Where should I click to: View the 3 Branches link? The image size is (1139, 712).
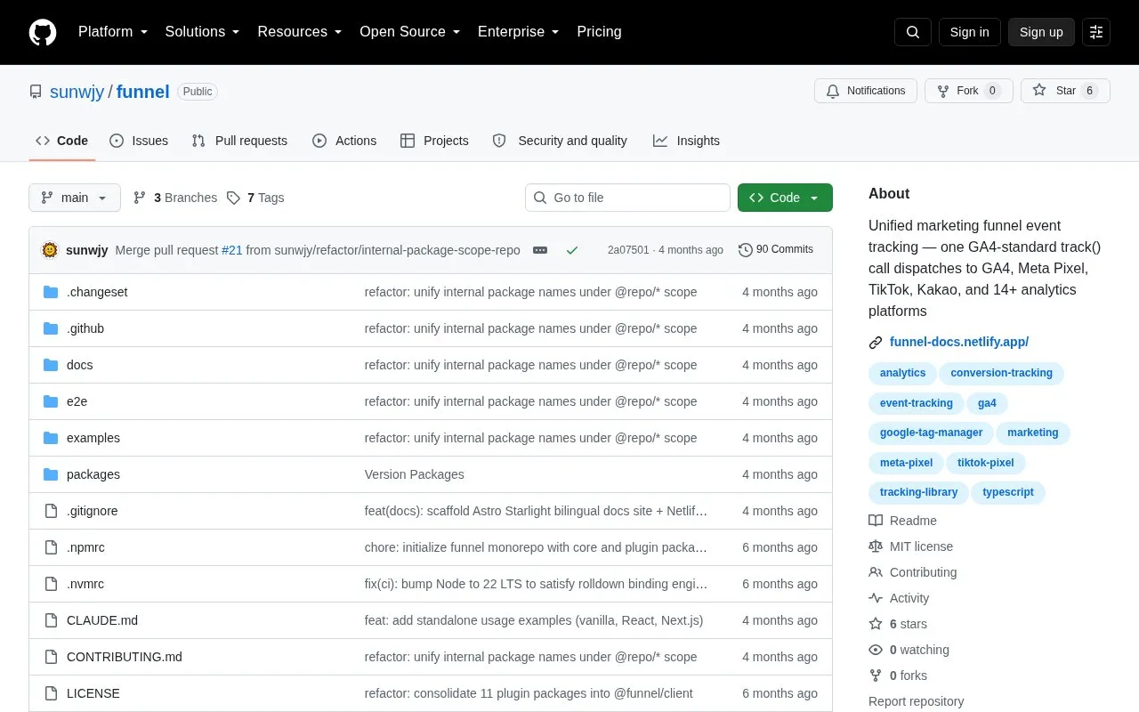[x=174, y=198]
